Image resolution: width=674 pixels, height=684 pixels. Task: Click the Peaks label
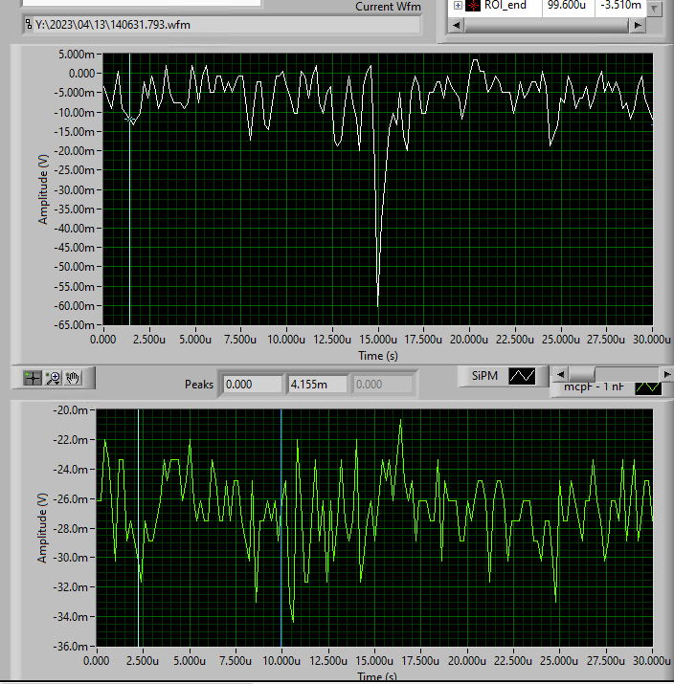[199, 385]
